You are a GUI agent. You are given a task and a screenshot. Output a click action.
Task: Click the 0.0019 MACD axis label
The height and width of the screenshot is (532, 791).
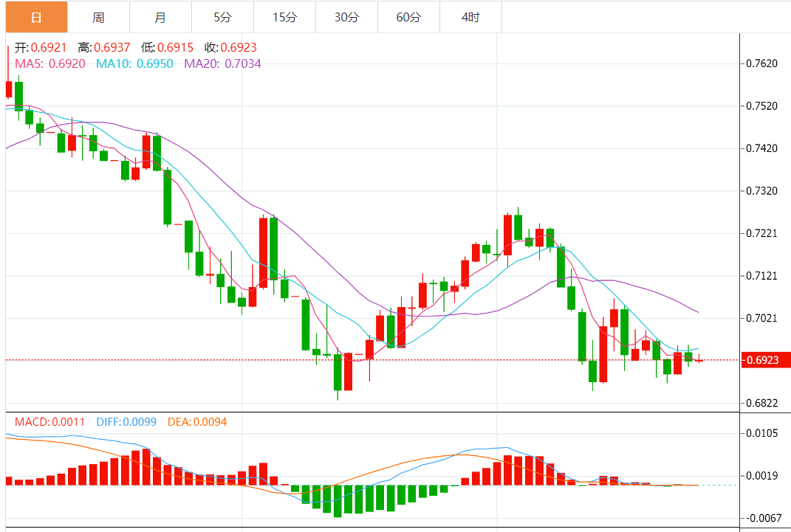(x=761, y=476)
